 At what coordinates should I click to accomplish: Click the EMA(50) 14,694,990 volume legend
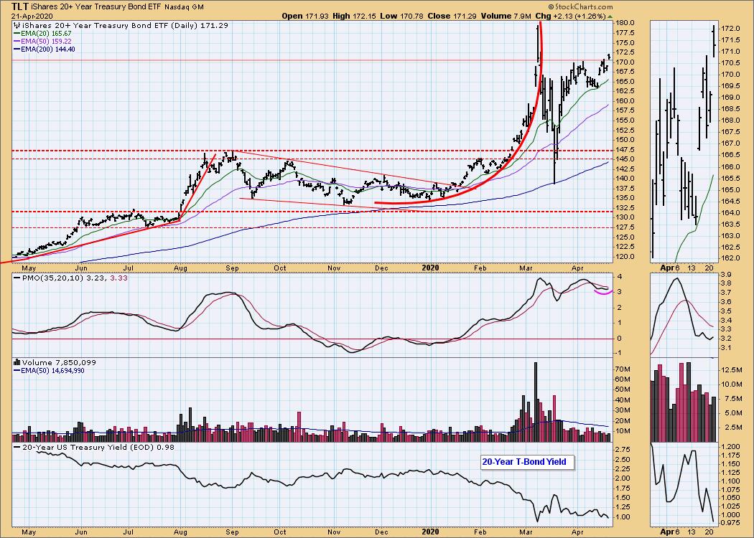click(x=49, y=370)
